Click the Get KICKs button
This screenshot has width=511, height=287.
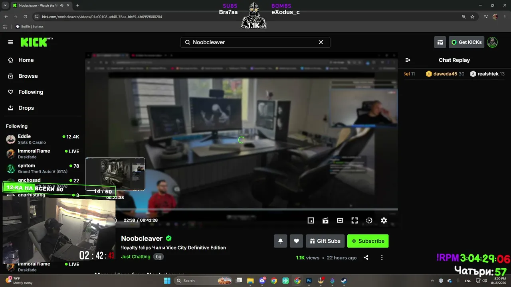click(x=466, y=42)
